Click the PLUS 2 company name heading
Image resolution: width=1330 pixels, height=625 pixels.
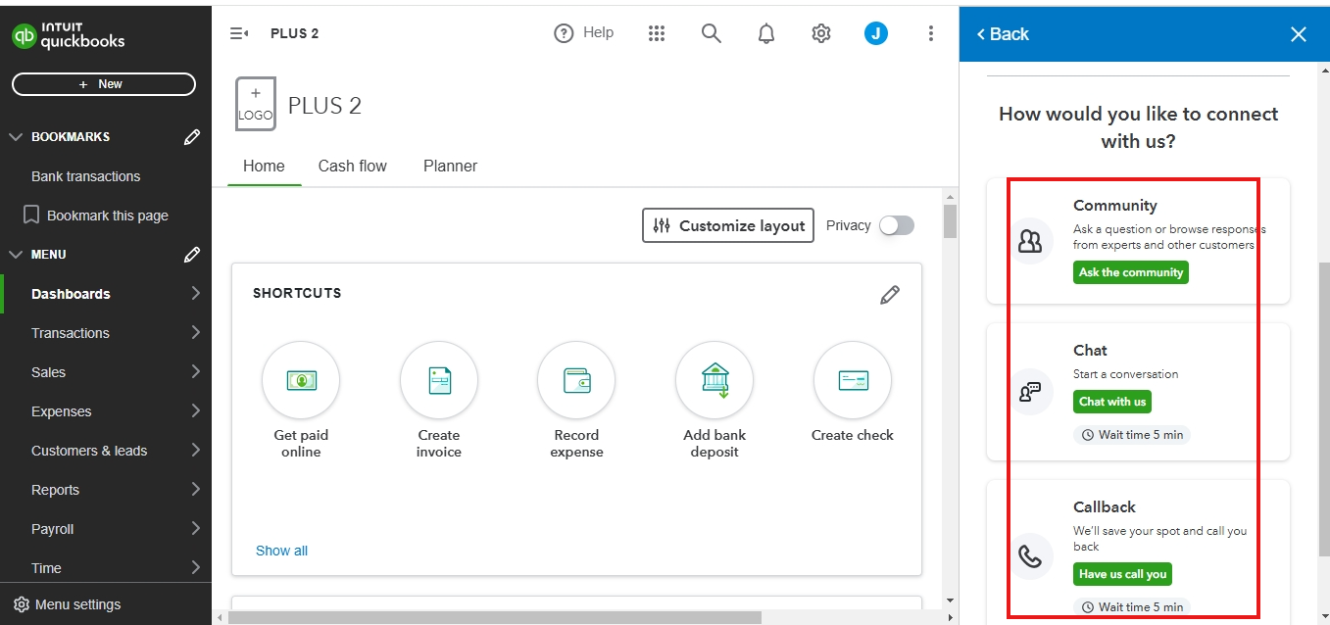coord(324,105)
